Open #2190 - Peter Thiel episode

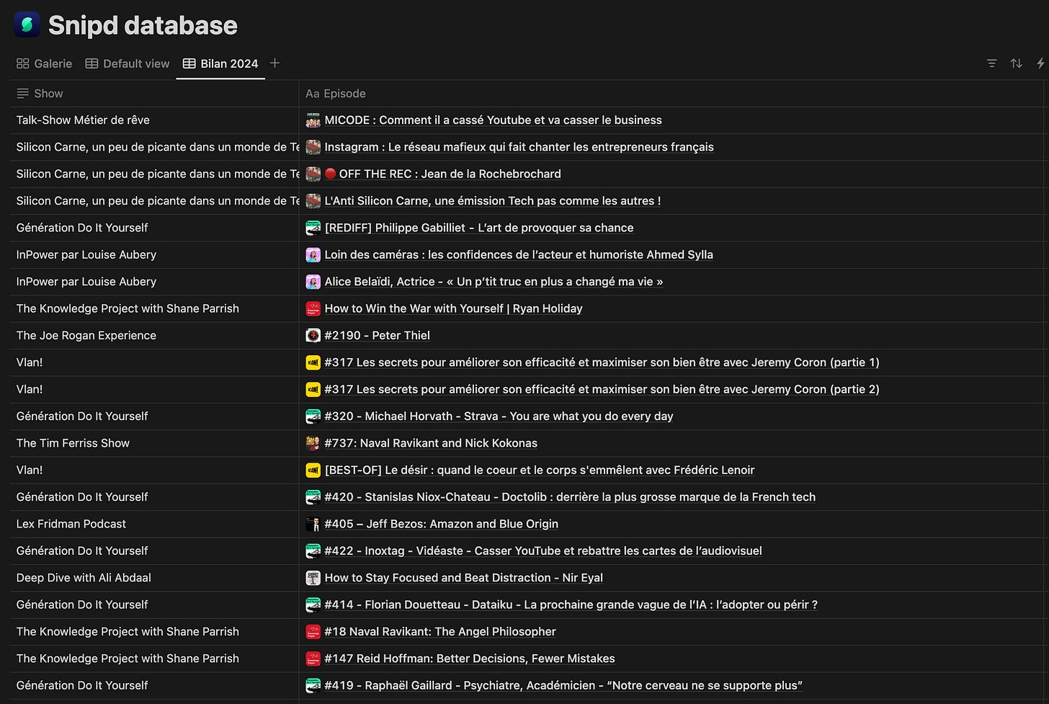(378, 335)
